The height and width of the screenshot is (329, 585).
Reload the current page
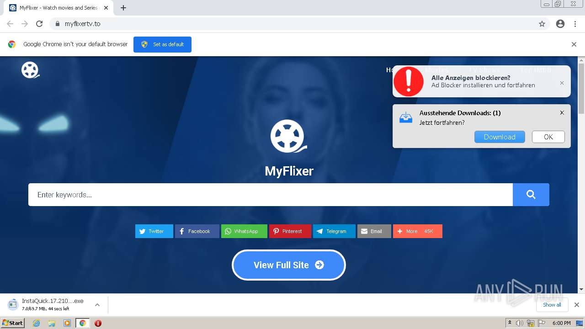pos(39,24)
